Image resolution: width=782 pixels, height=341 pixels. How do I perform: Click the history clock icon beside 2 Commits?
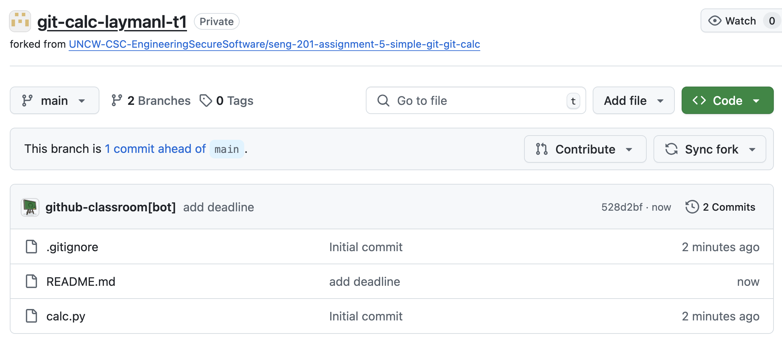click(x=692, y=207)
